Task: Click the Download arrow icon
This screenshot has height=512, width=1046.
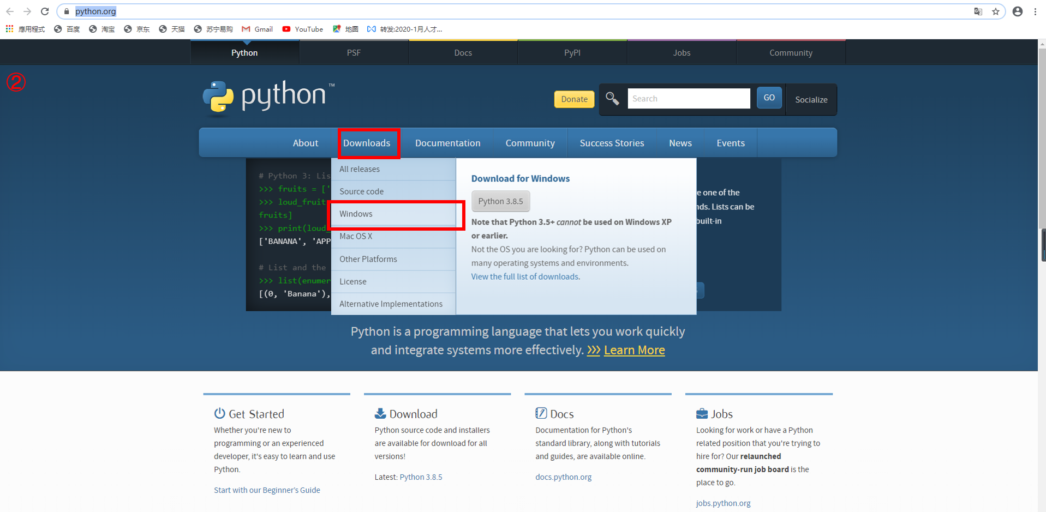Action: (x=380, y=413)
